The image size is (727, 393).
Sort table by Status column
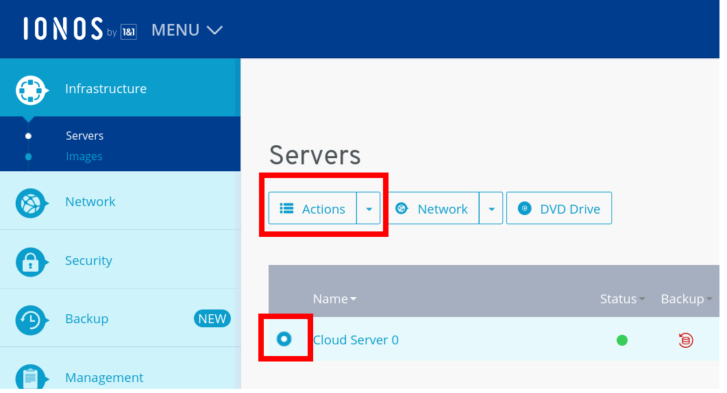pyautogui.click(x=622, y=299)
